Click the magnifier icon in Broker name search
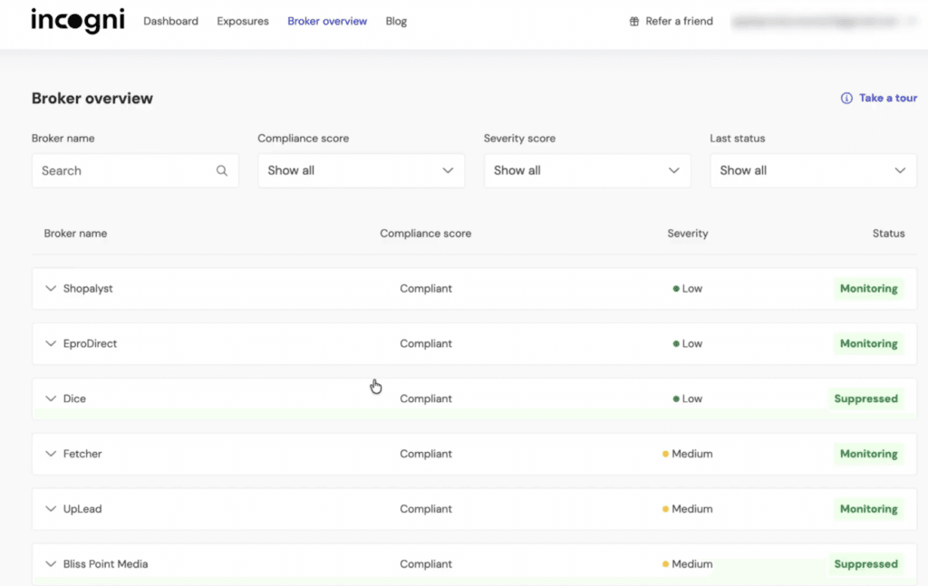The width and height of the screenshot is (928, 586). 222,171
